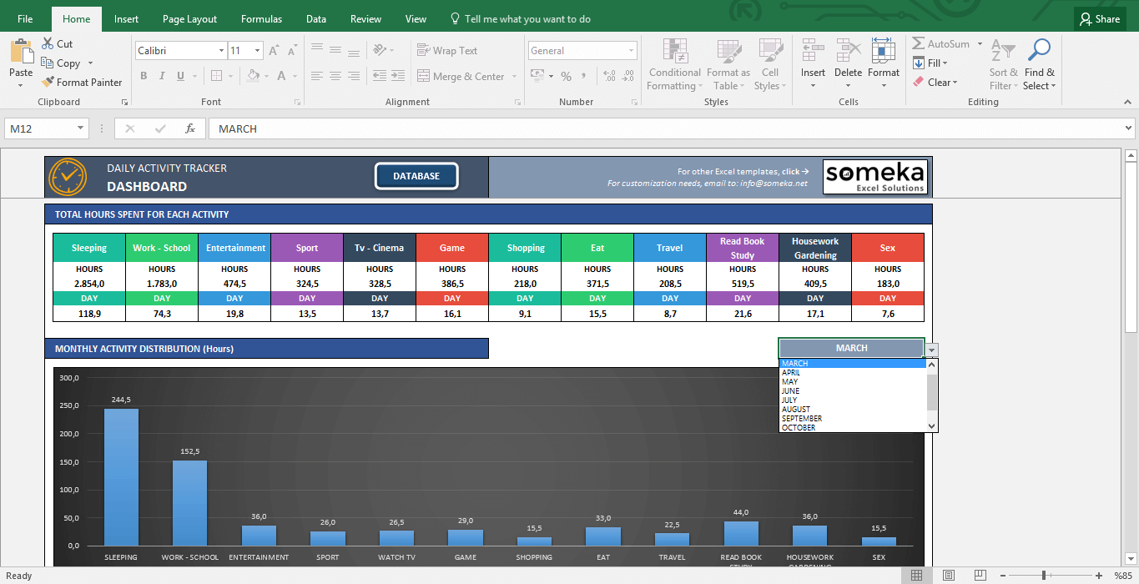
Task: Click the DATABASE button
Action: point(416,176)
